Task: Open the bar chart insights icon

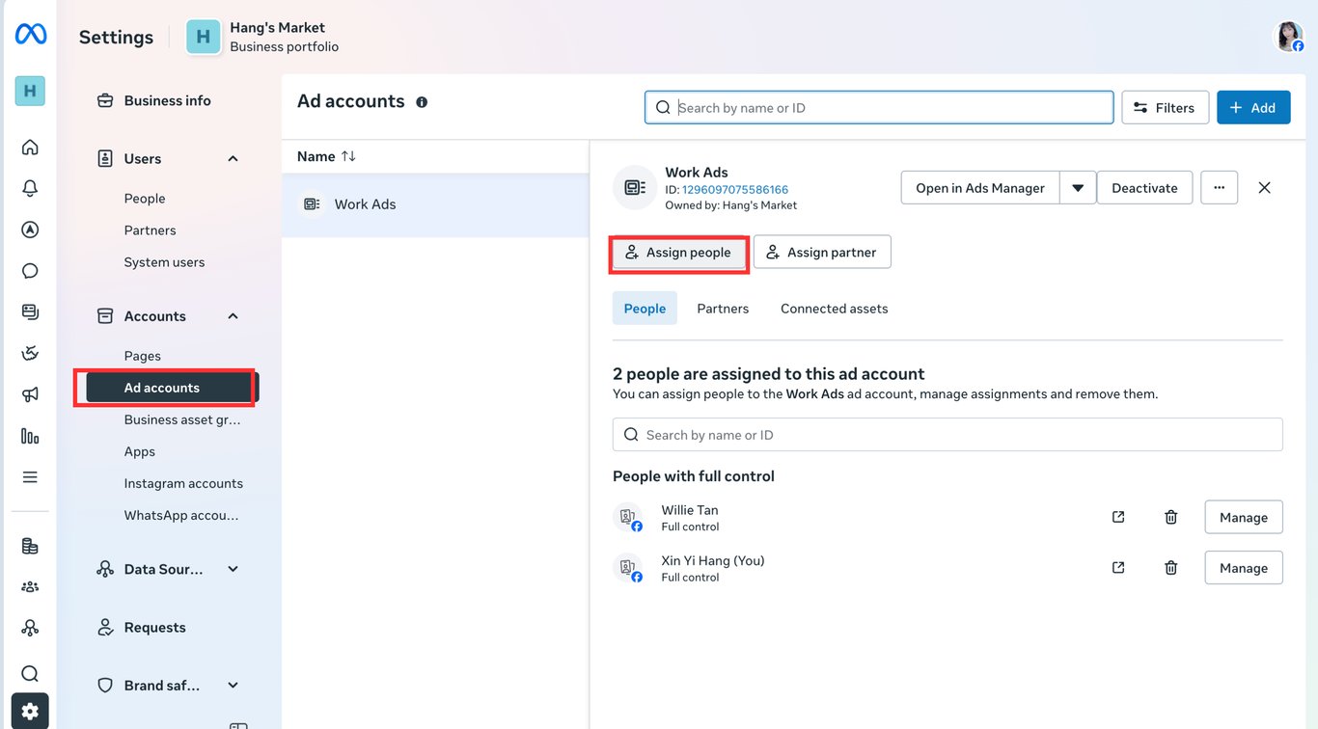Action: click(30, 436)
